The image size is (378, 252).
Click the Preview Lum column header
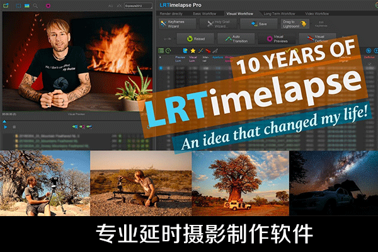(x=180, y=59)
